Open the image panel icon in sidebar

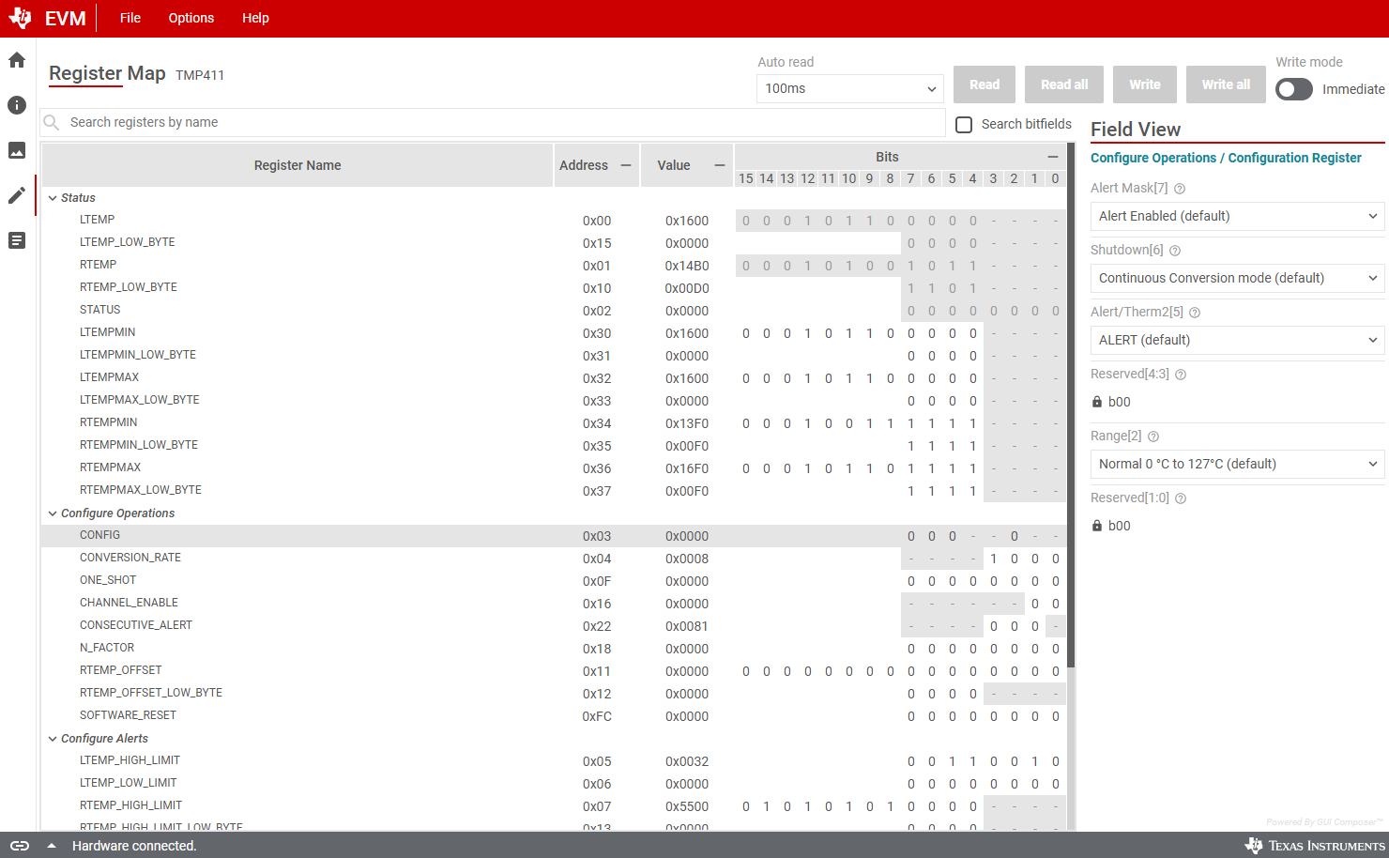tap(17, 150)
